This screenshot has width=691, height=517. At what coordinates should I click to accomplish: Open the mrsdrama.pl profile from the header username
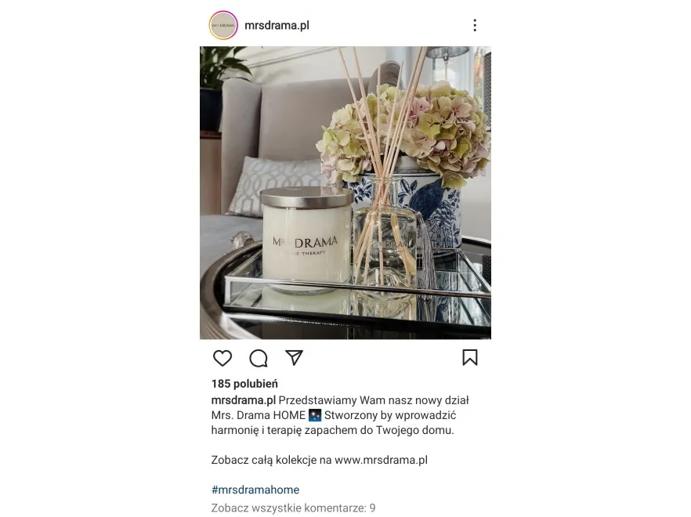point(277,26)
